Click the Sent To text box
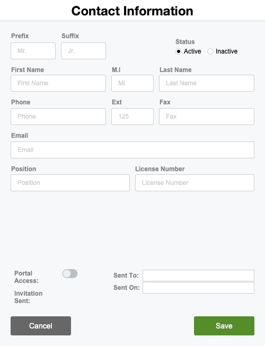This screenshot has height=346, width=265. 198,276
